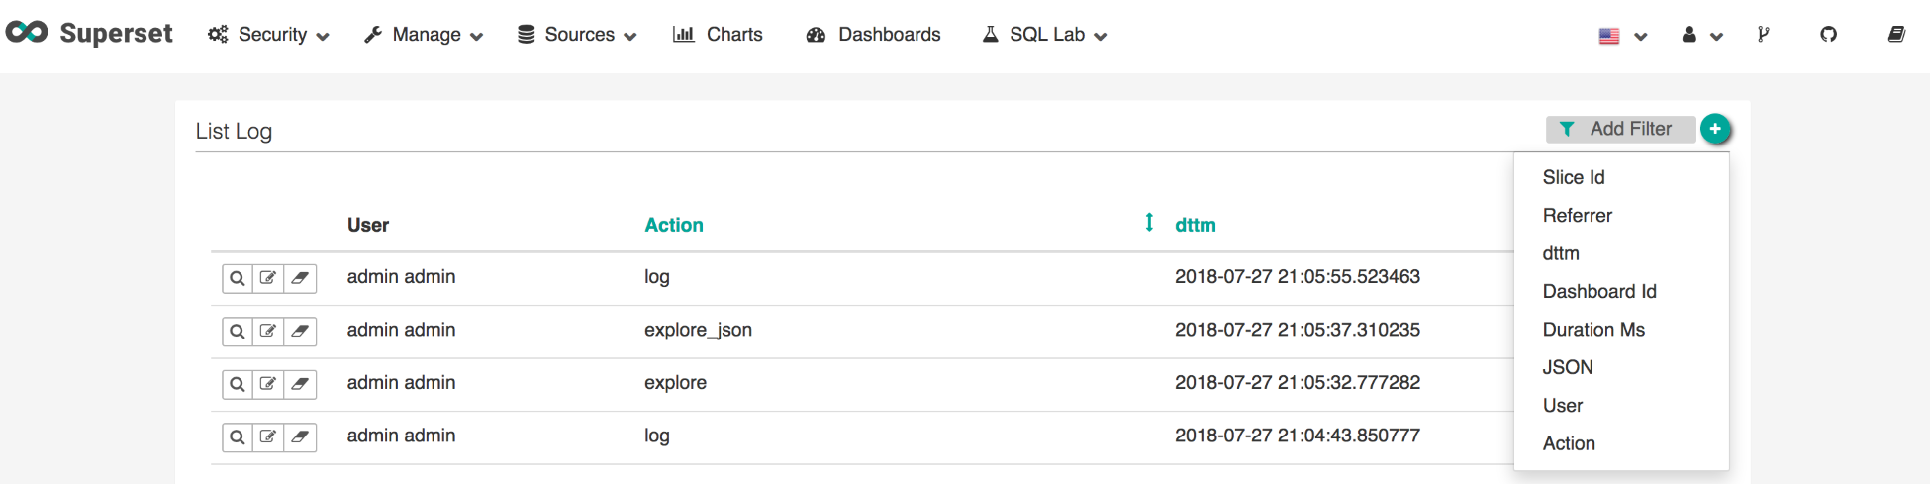Click the Charts bar chart icon
The image size is (1930, 484).
coord(683,34)
